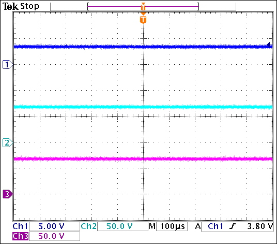Click the Stop acquisition status label
This screenshot has height=244, width=277.
click(29, 6)
